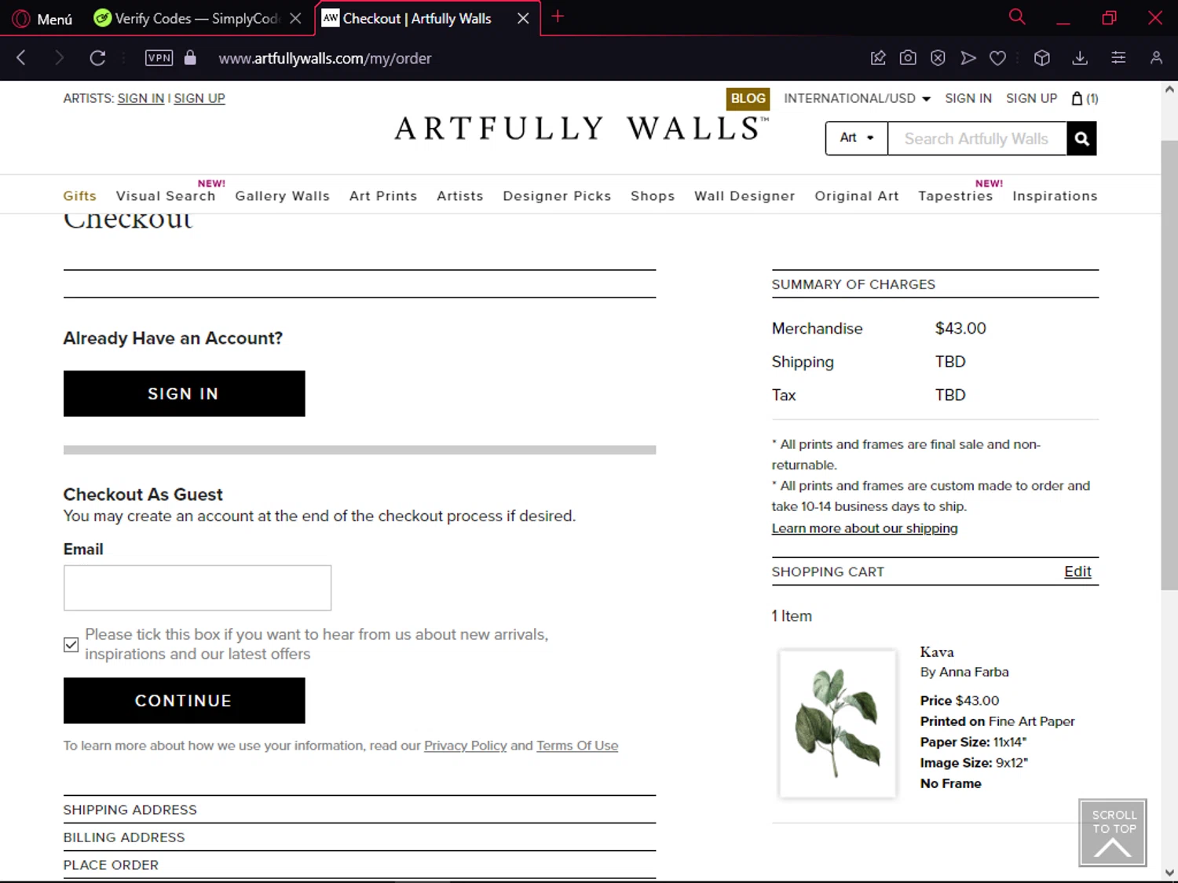Open the easy setup sliders icon

coord(1118,57)
